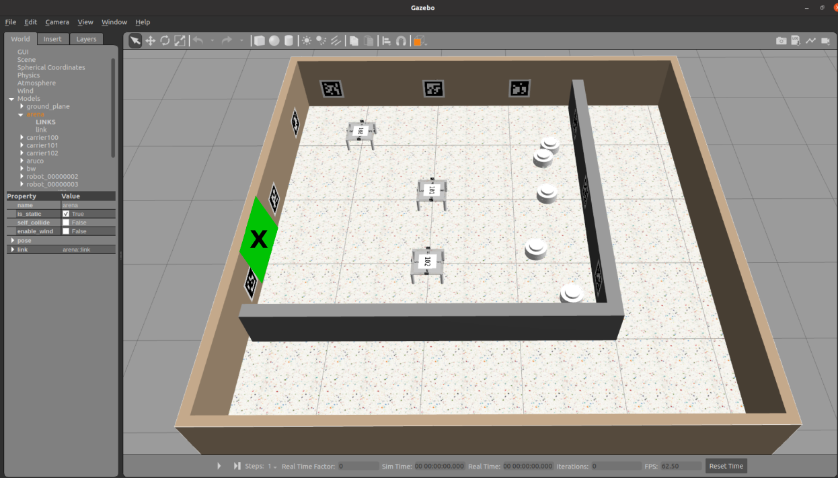Select the Rotate mode tool

pos(165,41)
